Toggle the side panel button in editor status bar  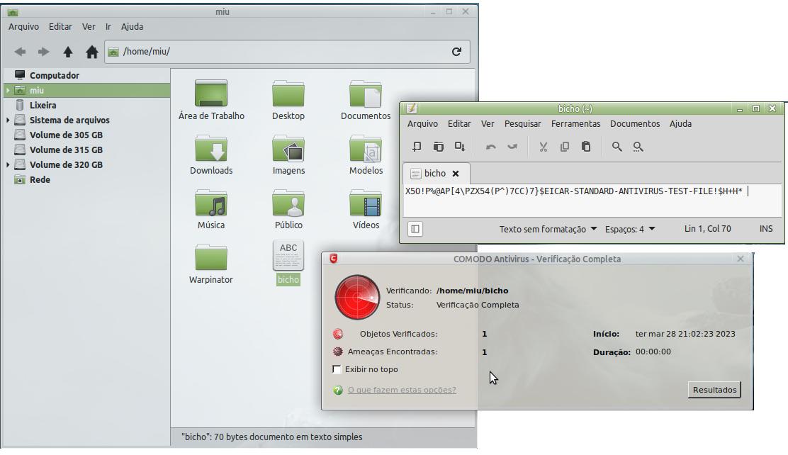(x=415, y=229)
